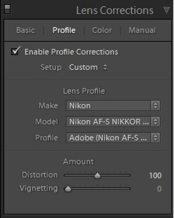The image size is (174, 218).
Task: Open the Profile dropdown showing Adobe
Action: coord(108,138)
